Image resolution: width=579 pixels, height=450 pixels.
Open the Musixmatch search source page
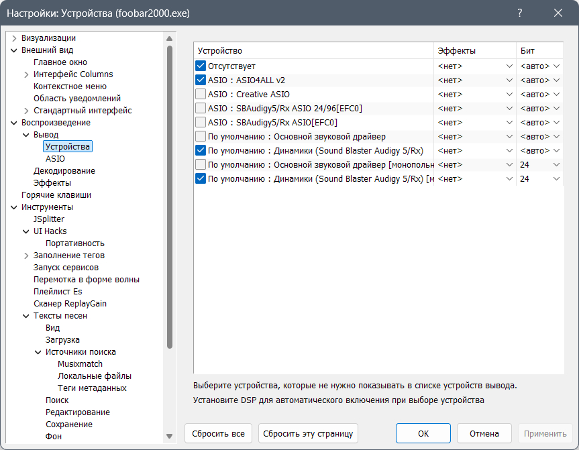click(80, 364)
